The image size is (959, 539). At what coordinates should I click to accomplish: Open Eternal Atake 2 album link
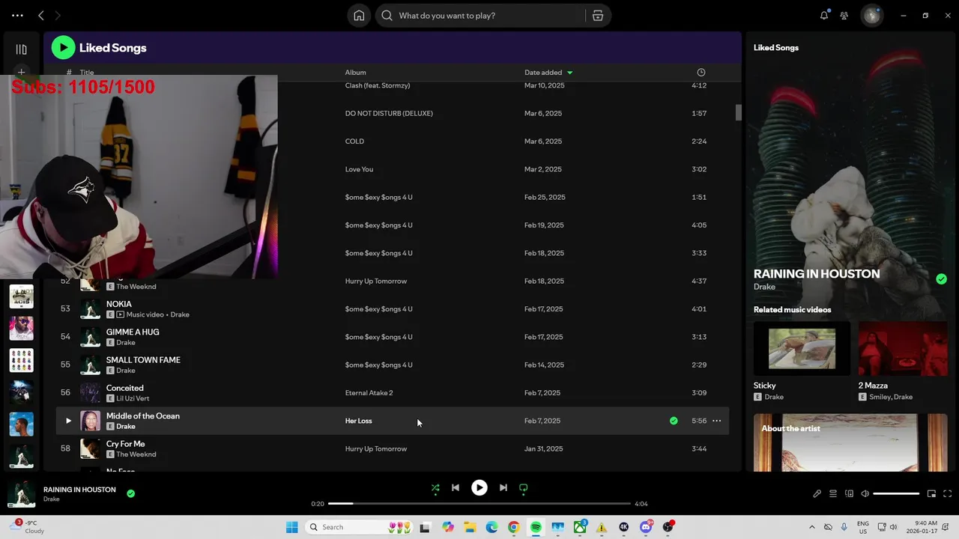[x=369, y=393]
